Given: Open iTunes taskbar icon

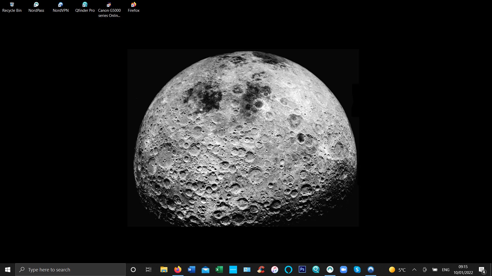Looking at the screenshot, I should click(274, 270).
